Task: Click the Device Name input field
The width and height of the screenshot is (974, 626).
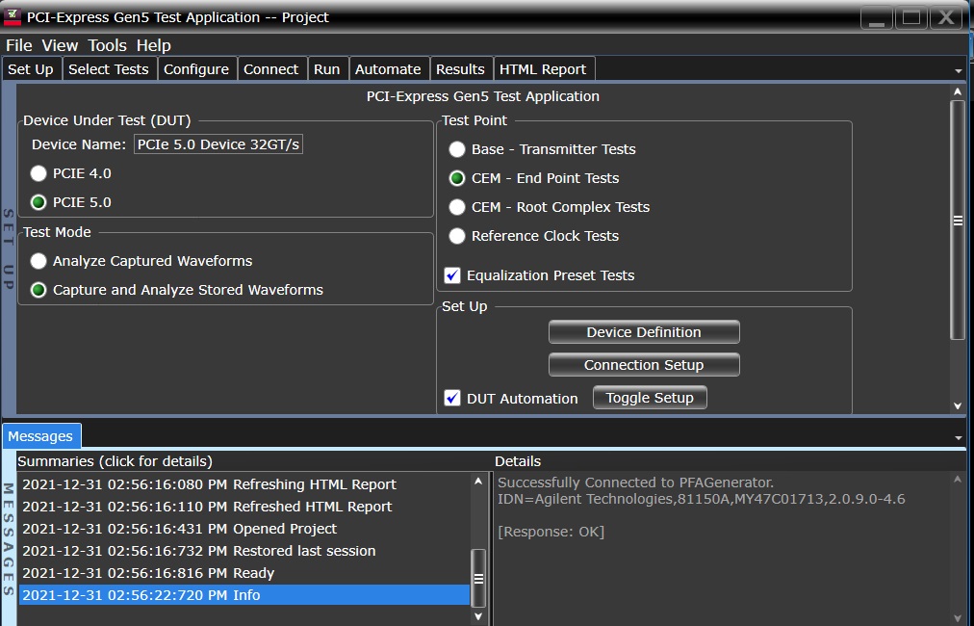Action: pos(218,144)
